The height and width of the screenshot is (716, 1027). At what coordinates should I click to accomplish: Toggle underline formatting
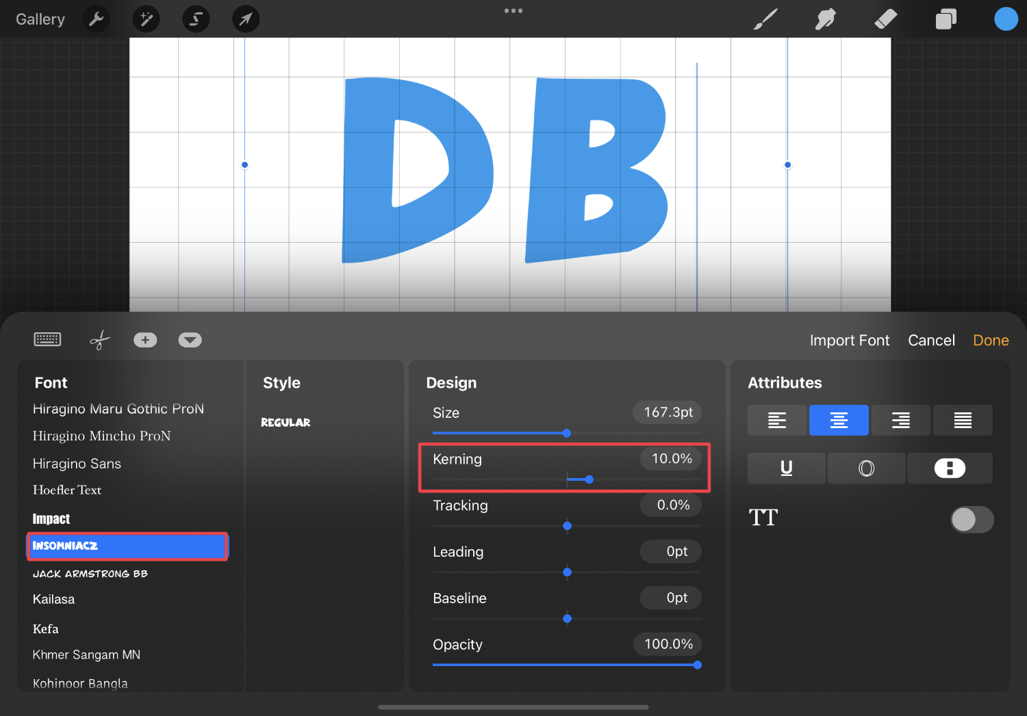point(786,468)
